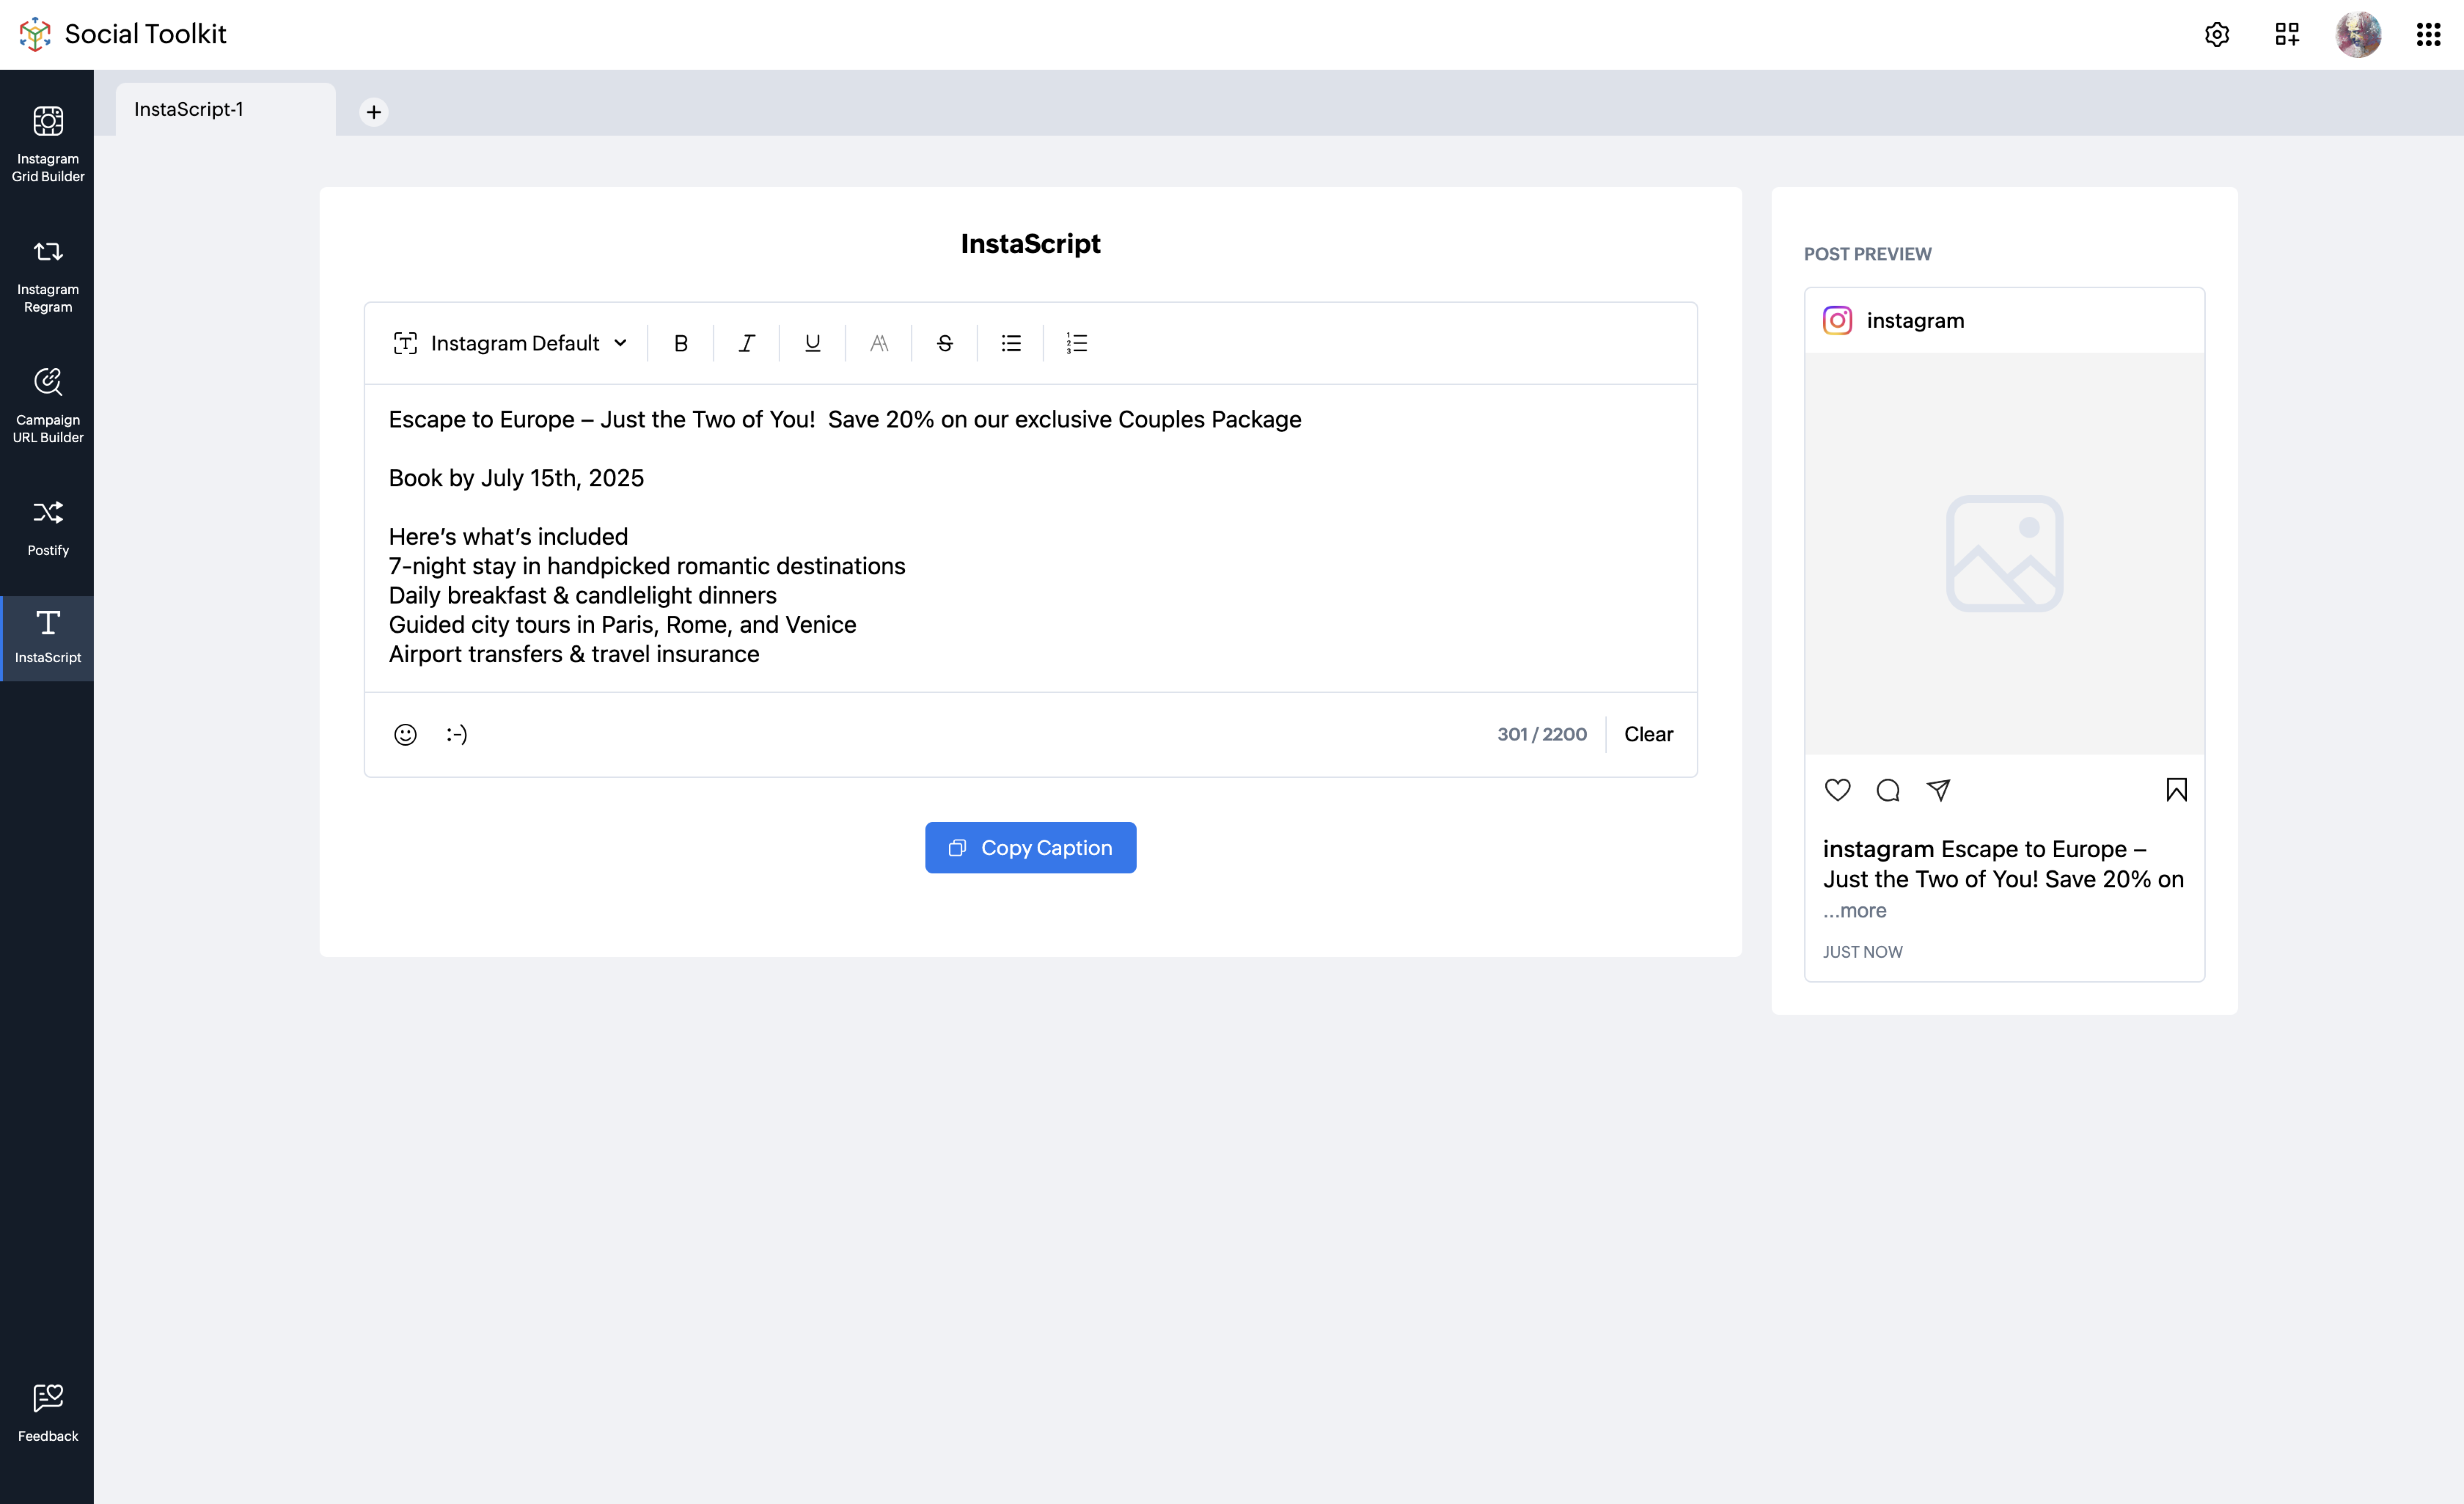Open the text emoticon picker
This screenshot has width=2464, height=1504.
pos(457,734)
